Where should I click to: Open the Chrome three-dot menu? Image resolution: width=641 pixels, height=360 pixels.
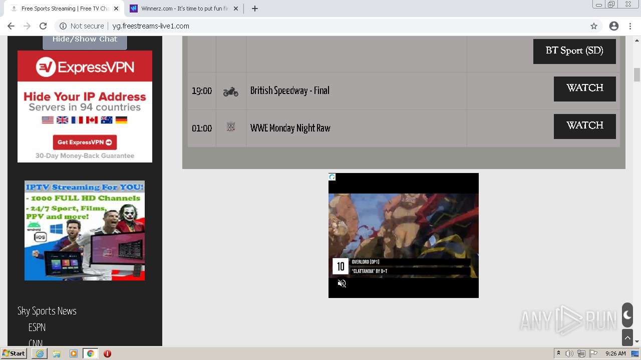click(x=631, y=26)
